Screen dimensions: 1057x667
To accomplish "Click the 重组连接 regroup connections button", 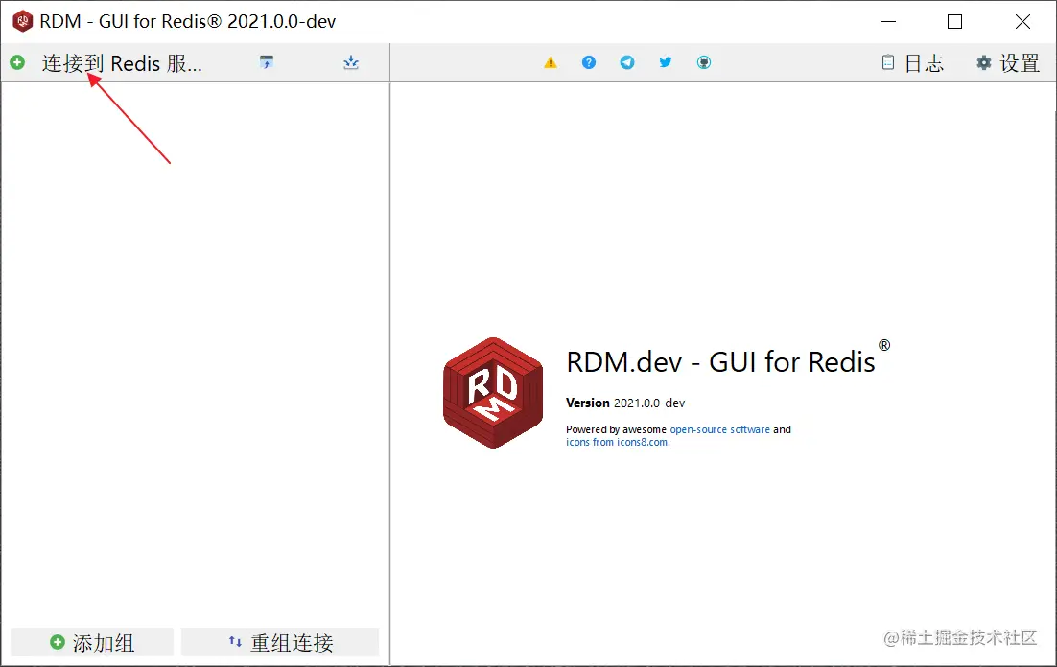I will coord(280,643).
